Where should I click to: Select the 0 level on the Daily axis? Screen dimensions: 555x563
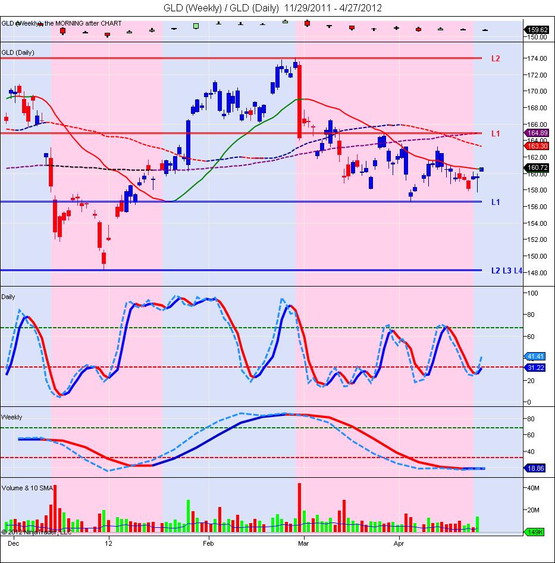[x=529, y=402]
